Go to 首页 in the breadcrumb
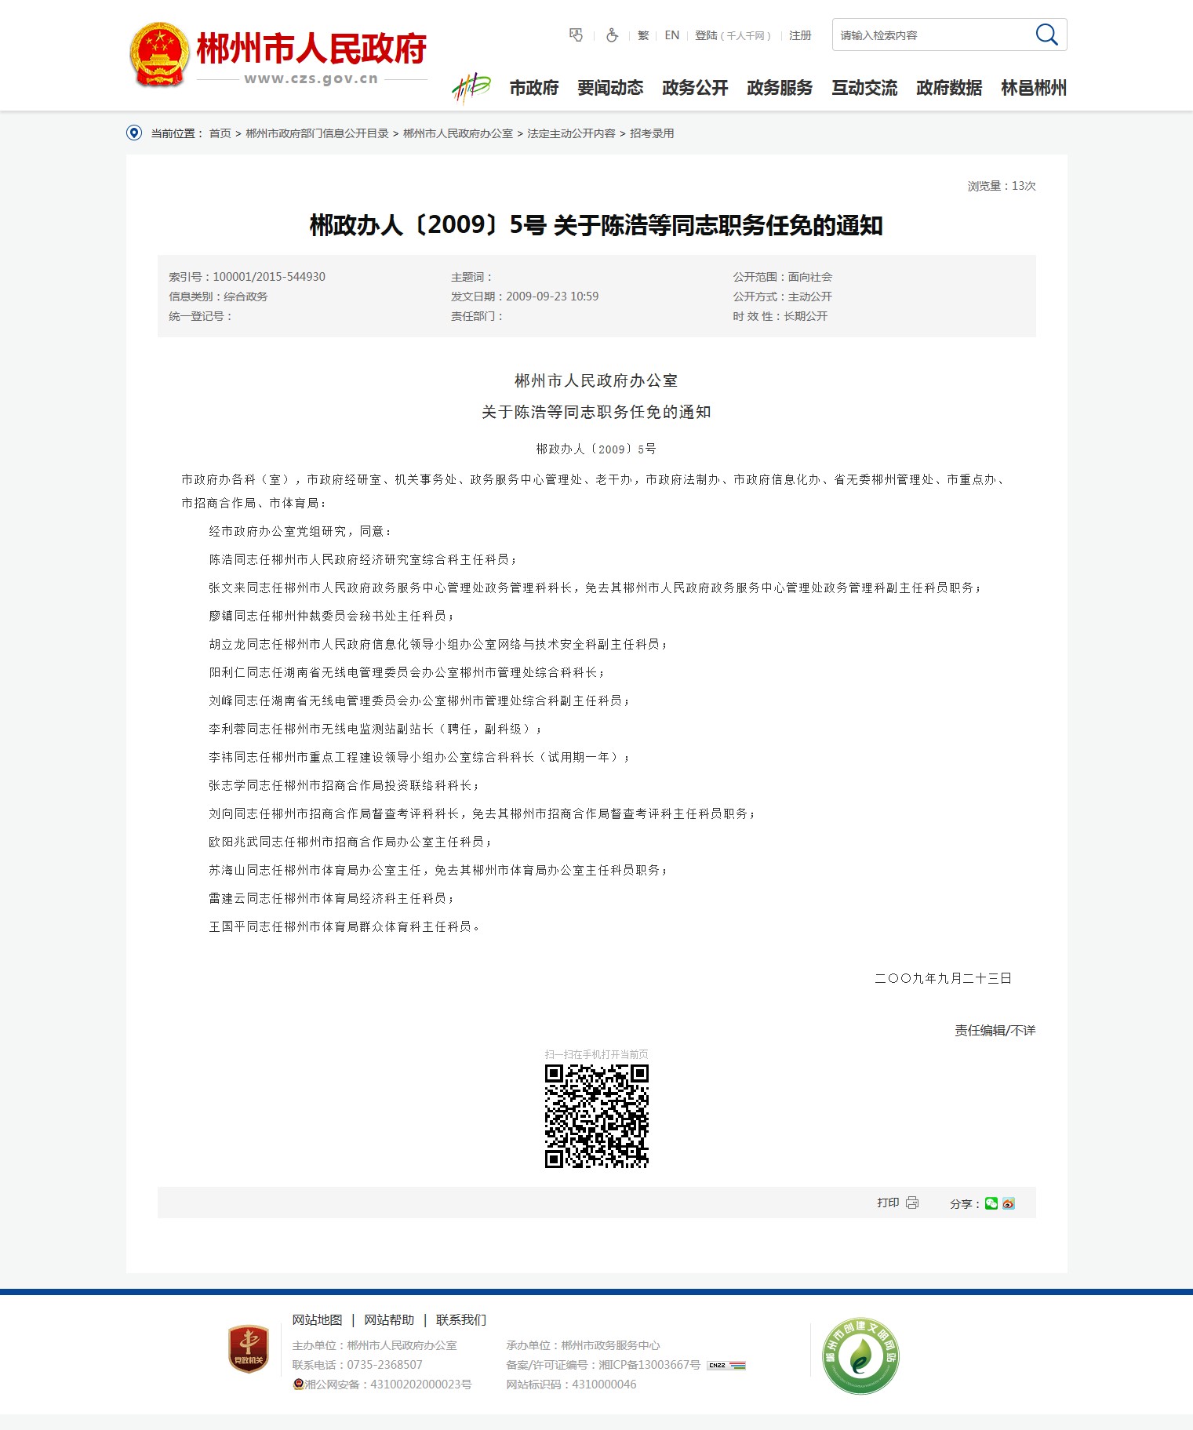This screenshot has width=1193, height=1430. pos(220,133)
